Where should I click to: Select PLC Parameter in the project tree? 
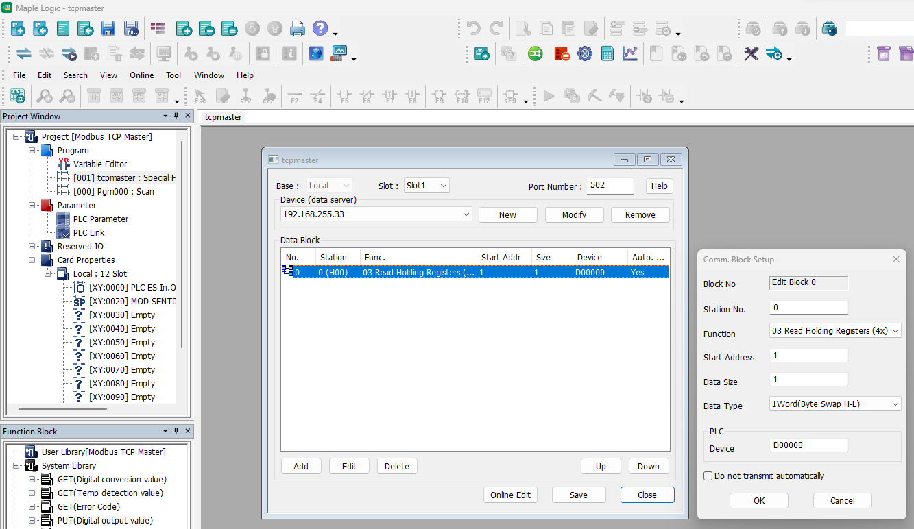[x=100, y=219]
